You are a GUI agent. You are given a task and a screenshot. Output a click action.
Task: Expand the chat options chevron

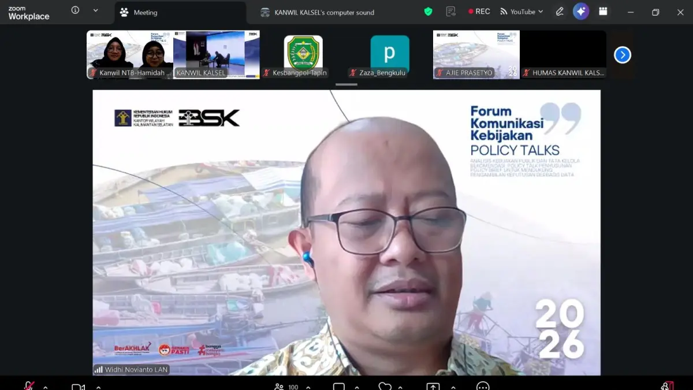coord(357,387)
